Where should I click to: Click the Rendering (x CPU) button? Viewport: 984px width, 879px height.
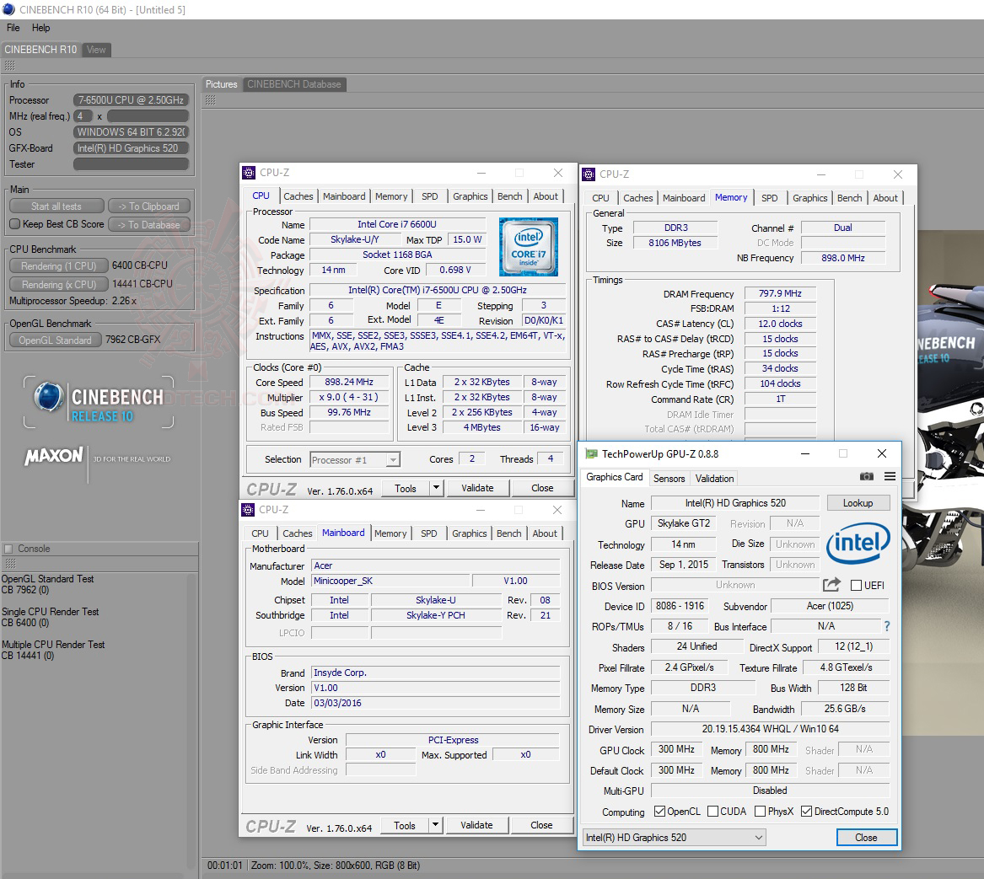(x=59, y=284)
